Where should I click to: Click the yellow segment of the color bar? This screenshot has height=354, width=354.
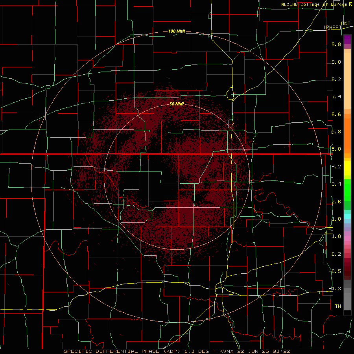(x=347, y=168)
